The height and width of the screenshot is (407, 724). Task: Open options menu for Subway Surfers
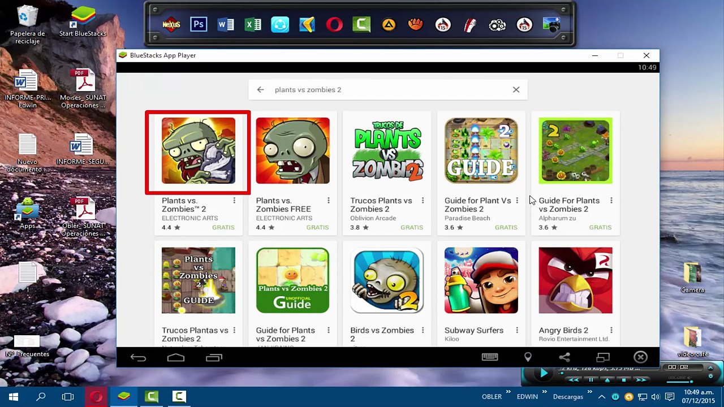[x=517, y=330]
